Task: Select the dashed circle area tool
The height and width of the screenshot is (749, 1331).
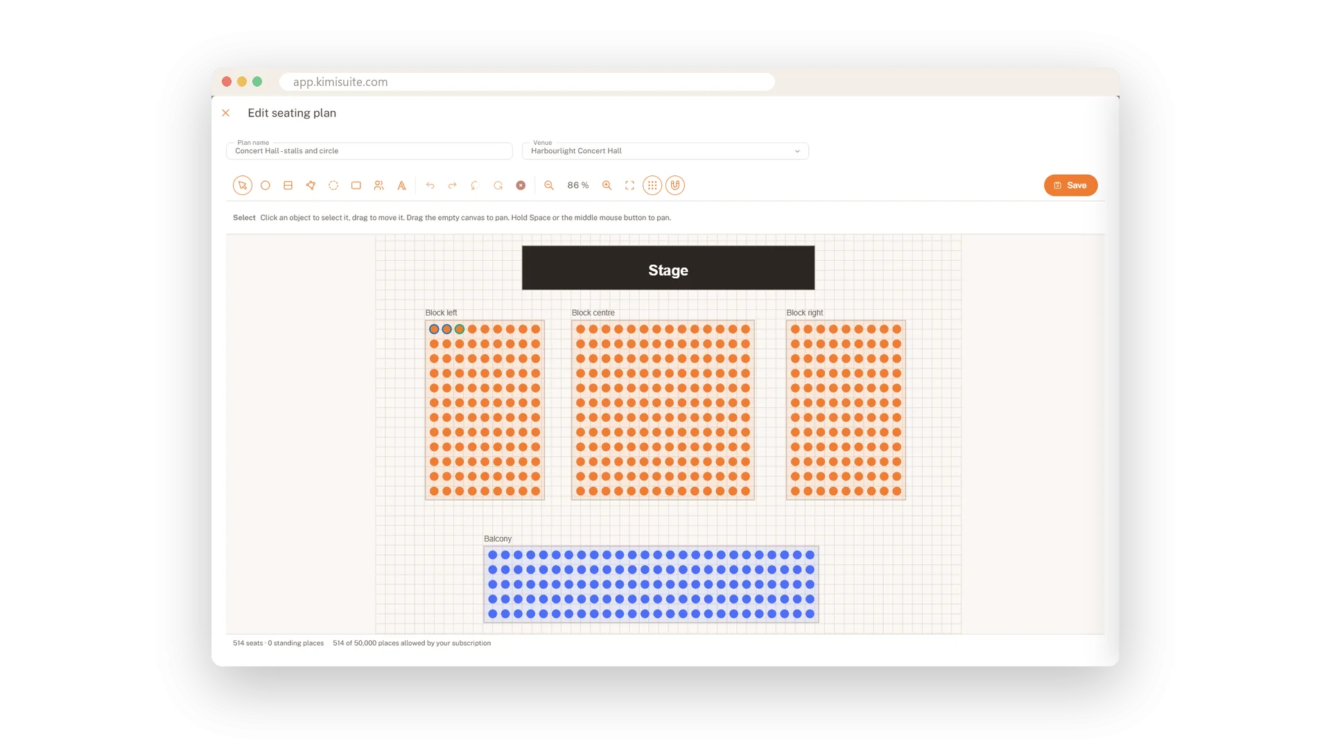Action: point(333,185)
